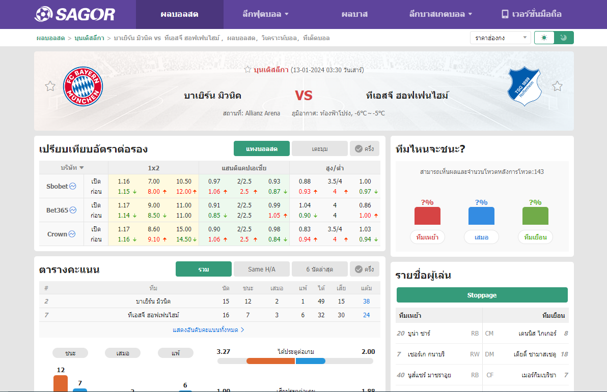The width and height of the screenshot is (607, 392).
Task: Select the overall standings tab
Action: point(204,269)
